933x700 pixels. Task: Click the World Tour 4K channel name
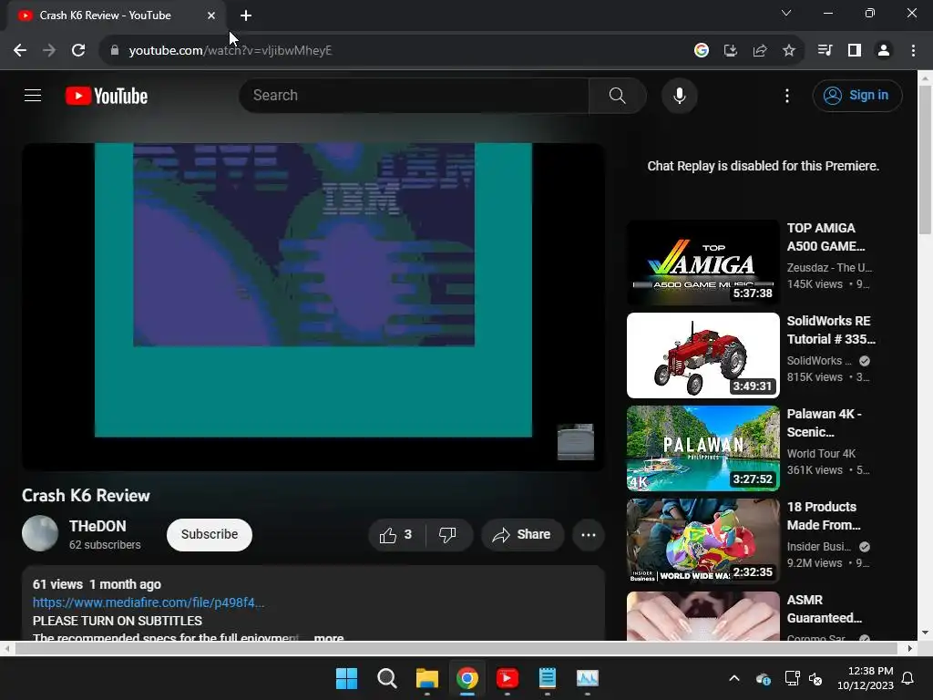pyautogui.click(x=821, y=454)
